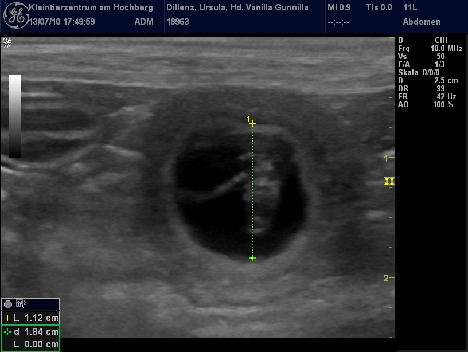The width and height of the screenshot is (468, 352).
Task: Click the grayscale bar on the left
Action: pyautogui.click(x=14, y=116)
